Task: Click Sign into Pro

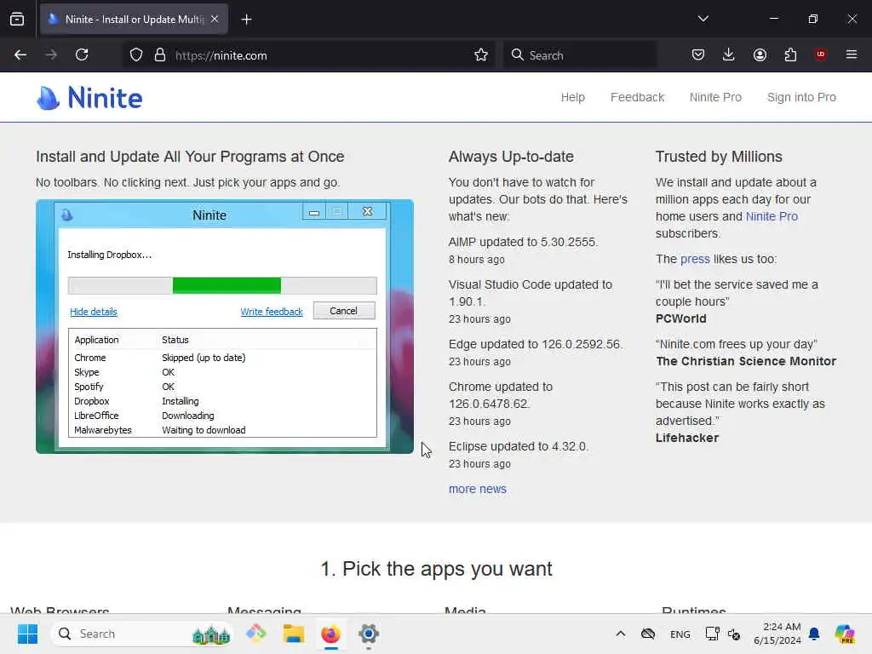Action: coord(801,97)
